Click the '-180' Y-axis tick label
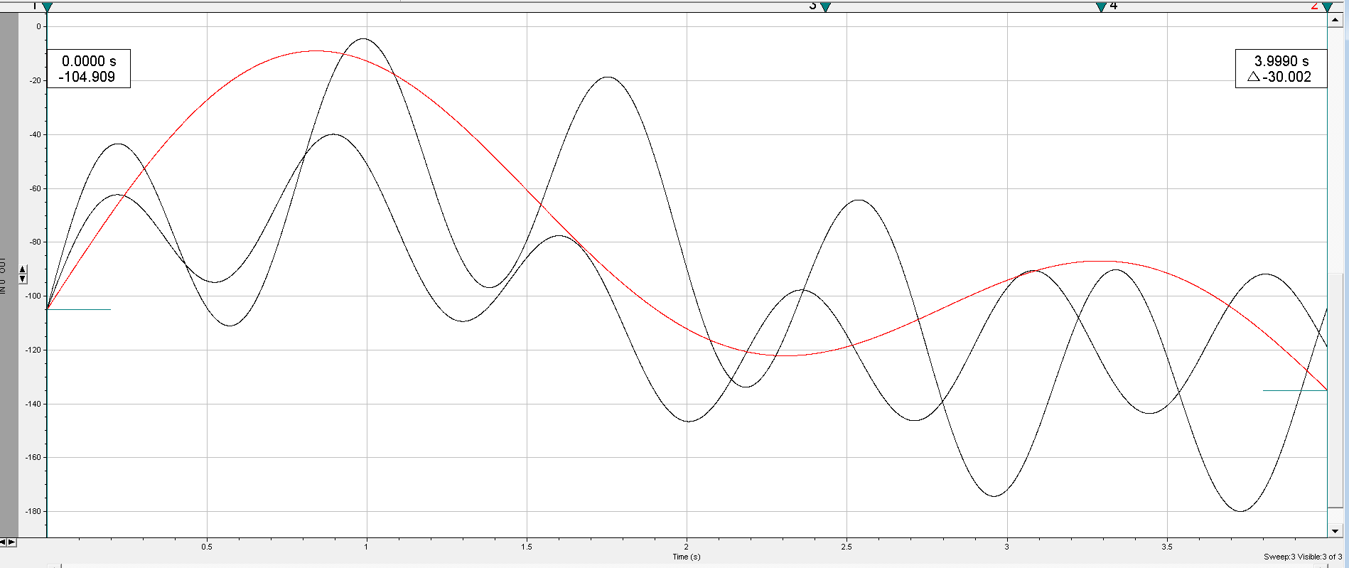This screenshot has height=568, width=1349. pyautogui.click(x=34, y=511)
